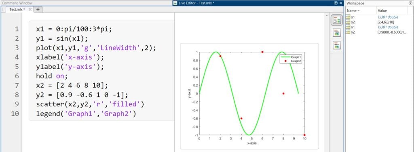This screenshot has height=152, width=414.
Task: Click the red scatter point at x=6
Action: click(x=262, y=52)
